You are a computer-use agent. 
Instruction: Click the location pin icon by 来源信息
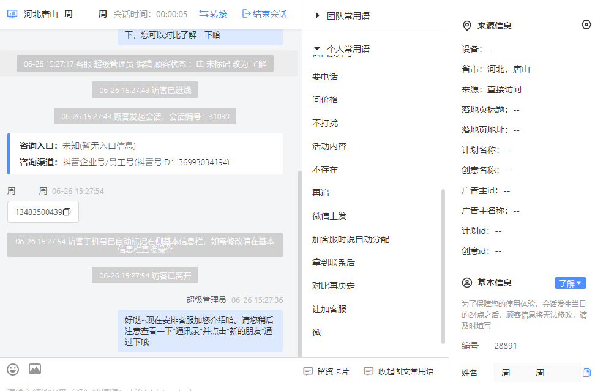(x=466, y=26)
